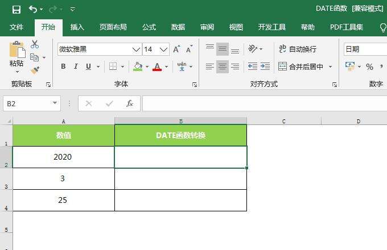This screenshot has width=387, height=250.
Task: Click the text Orientation icon
Action: pos(253,49)
